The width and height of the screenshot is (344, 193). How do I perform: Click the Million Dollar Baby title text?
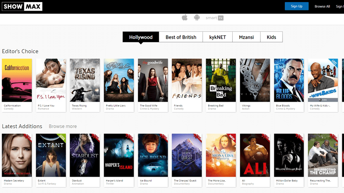pos(287,181)
